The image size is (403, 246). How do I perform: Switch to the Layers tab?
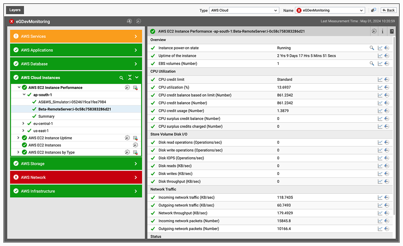coord(15,10)
